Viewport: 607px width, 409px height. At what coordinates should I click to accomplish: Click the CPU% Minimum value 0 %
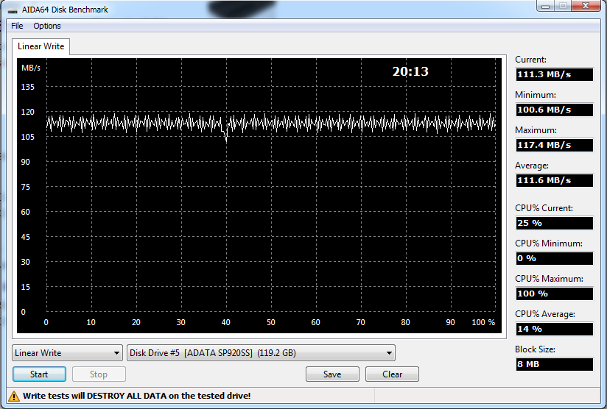pyautogui.click(x=555, y=258)
